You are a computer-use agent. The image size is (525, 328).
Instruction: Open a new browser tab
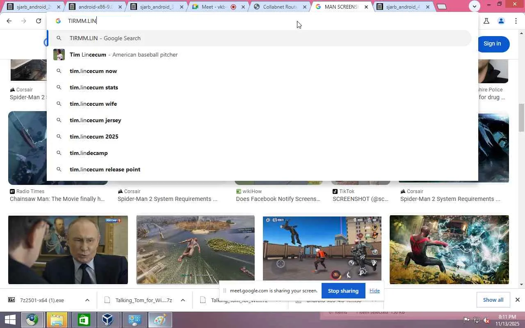point(442,7)
